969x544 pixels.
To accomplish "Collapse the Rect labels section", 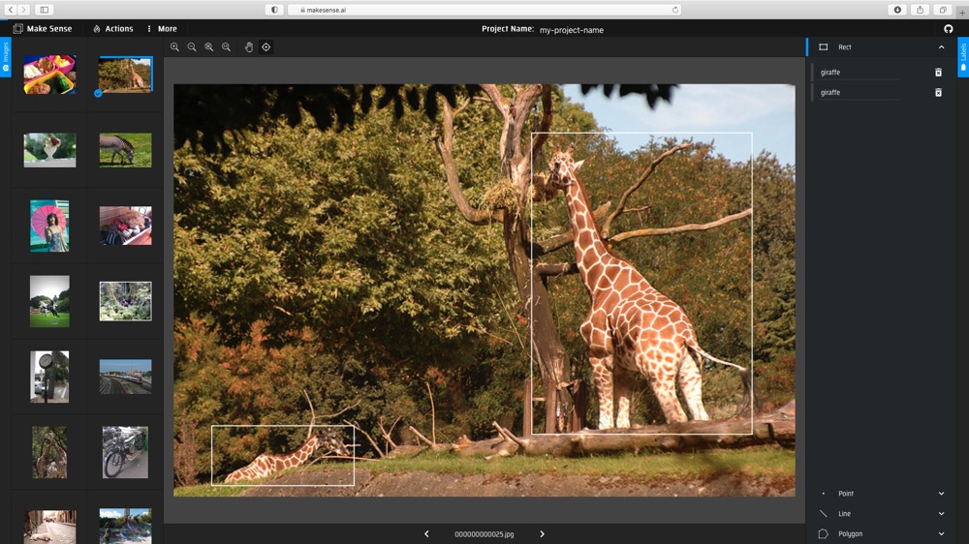I will (941, 47).
